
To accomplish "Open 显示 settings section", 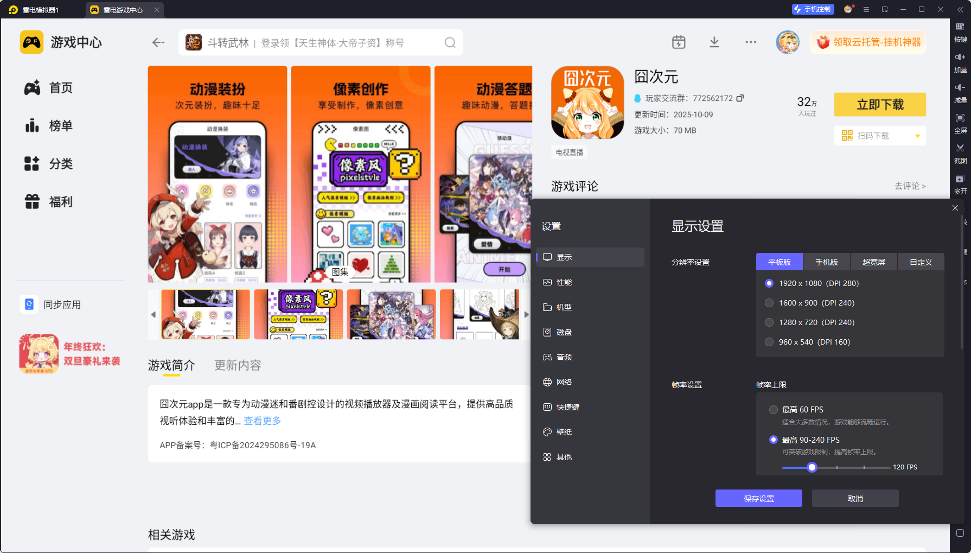I will coord(590,257).
